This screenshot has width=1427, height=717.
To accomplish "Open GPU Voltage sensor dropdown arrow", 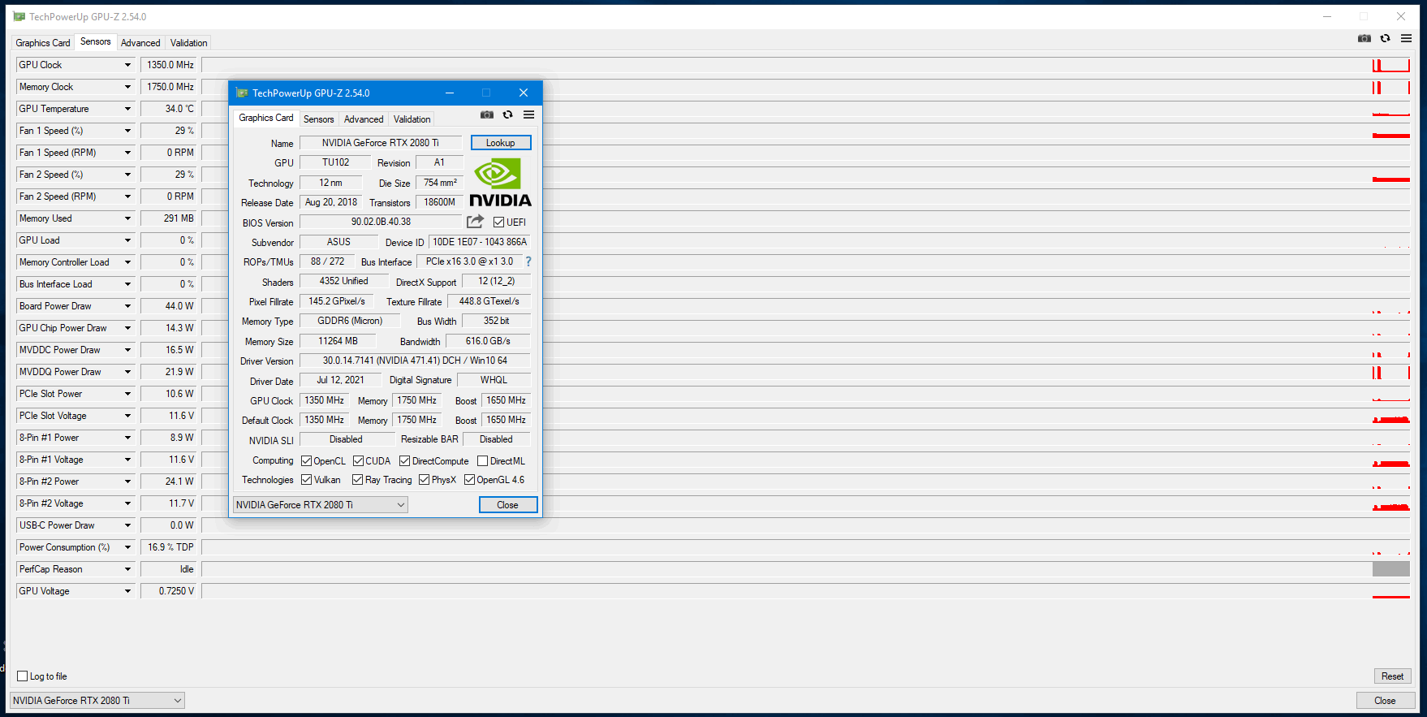I will click(x=127, y=591).
